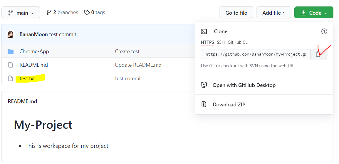Open the test commit message in header
Screen dimensions: 339x164
63,34
